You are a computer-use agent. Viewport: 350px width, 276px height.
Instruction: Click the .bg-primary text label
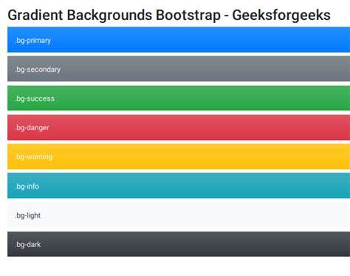[x=32, y=41]
